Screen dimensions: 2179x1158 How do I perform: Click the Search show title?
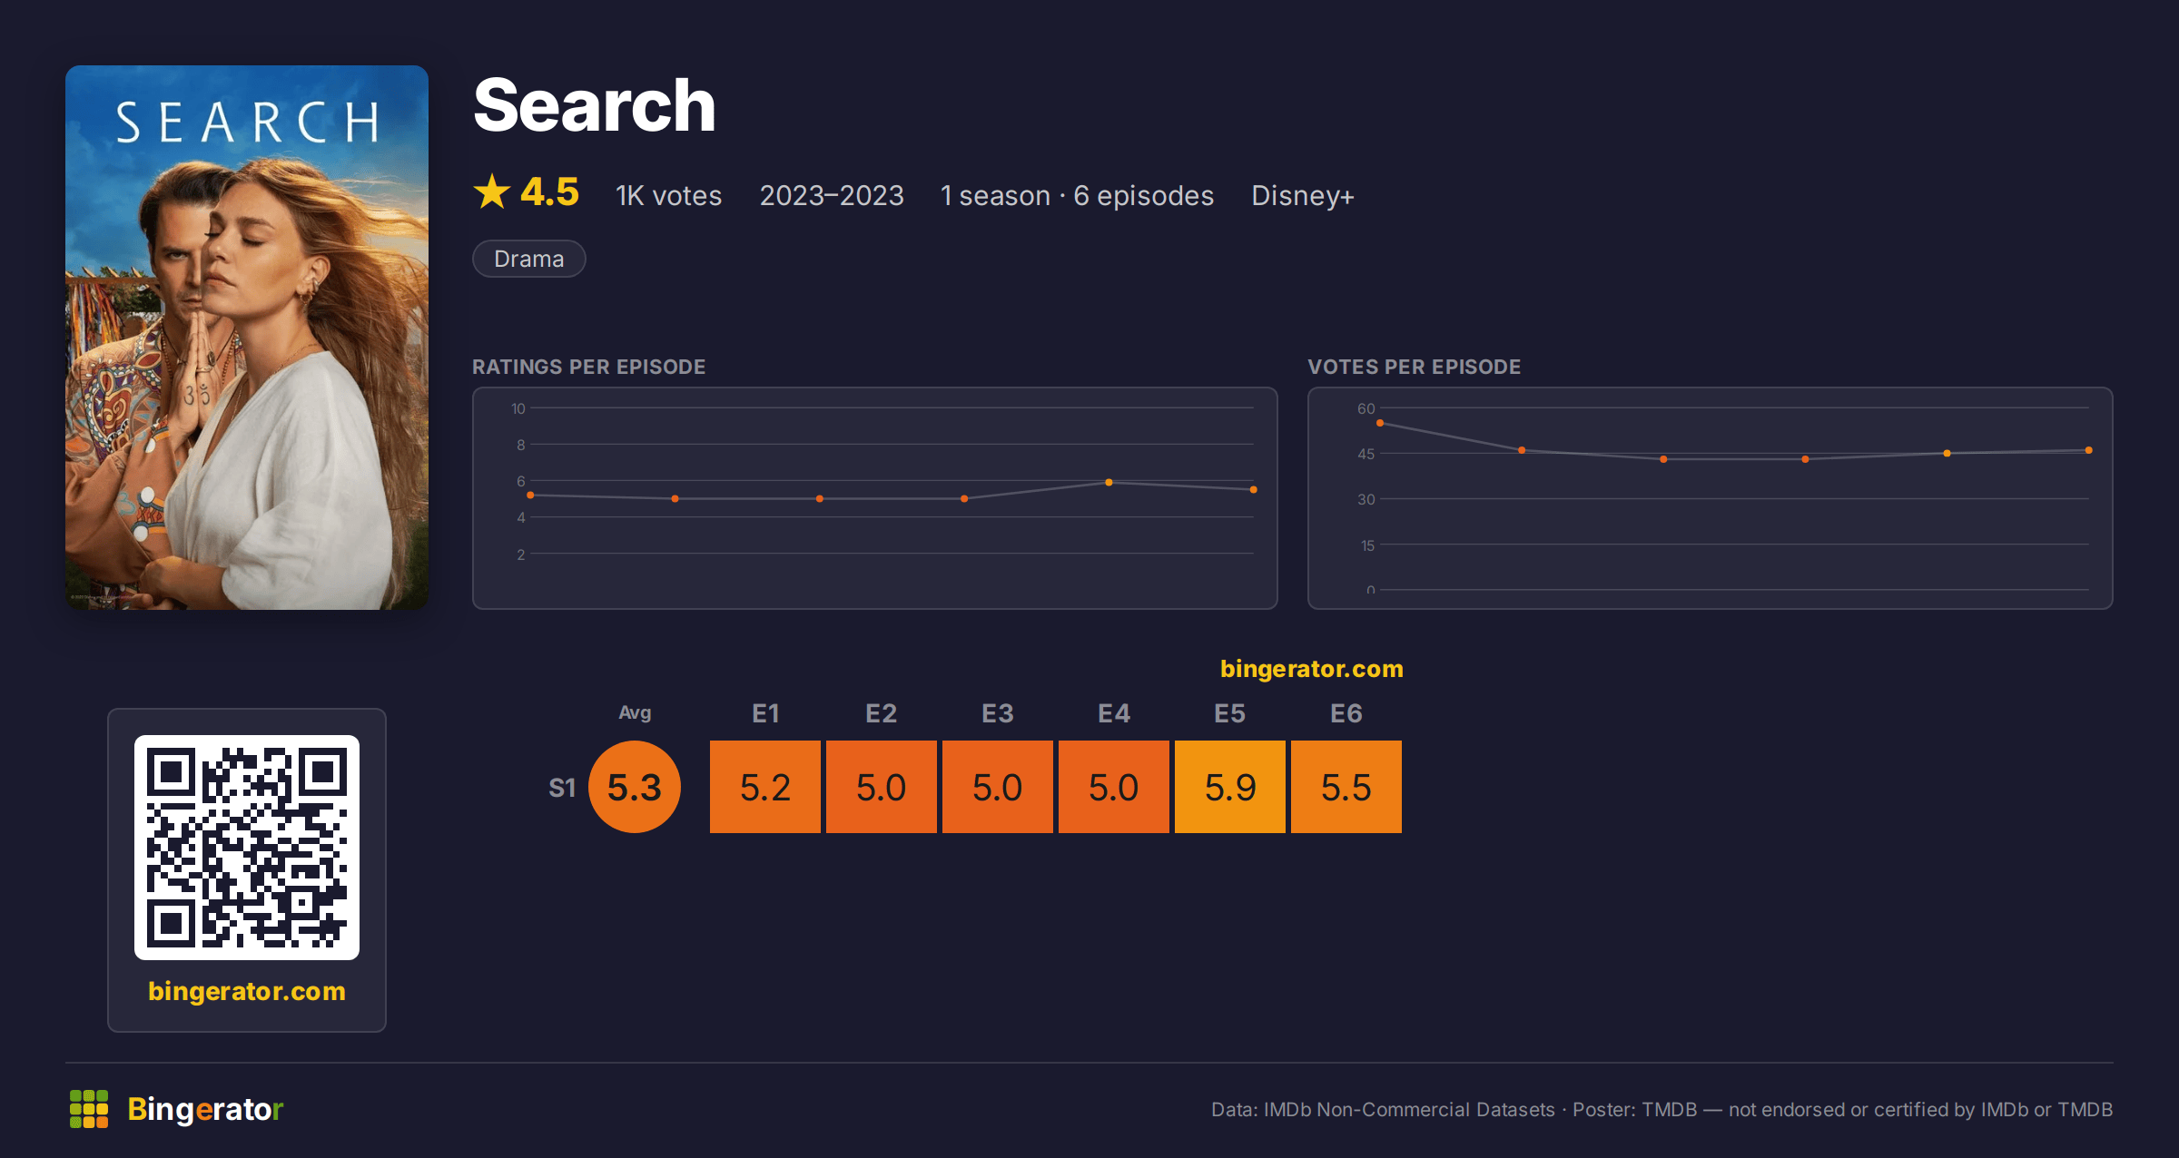click(x=595, y=106)
